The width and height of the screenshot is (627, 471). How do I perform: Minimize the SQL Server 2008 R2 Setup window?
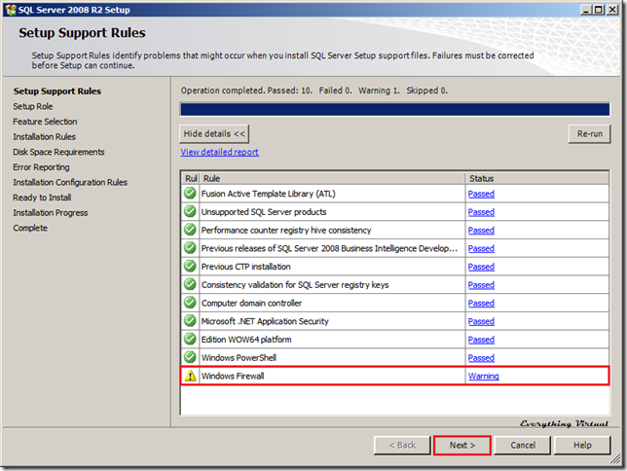(586, 10)
